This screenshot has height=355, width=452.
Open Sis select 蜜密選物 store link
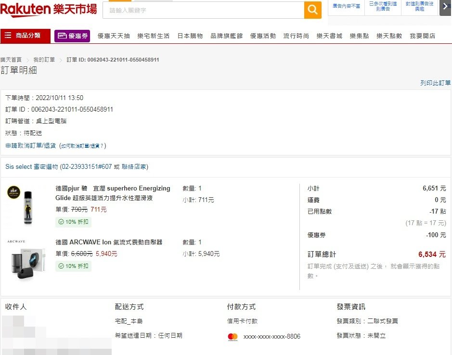tap(32, 167)
